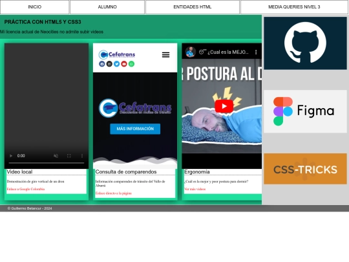Click the Cefatrans WhatsApp icon
Image resolution: width=349 pixels, height=262 pixels.
click(131, 64)
